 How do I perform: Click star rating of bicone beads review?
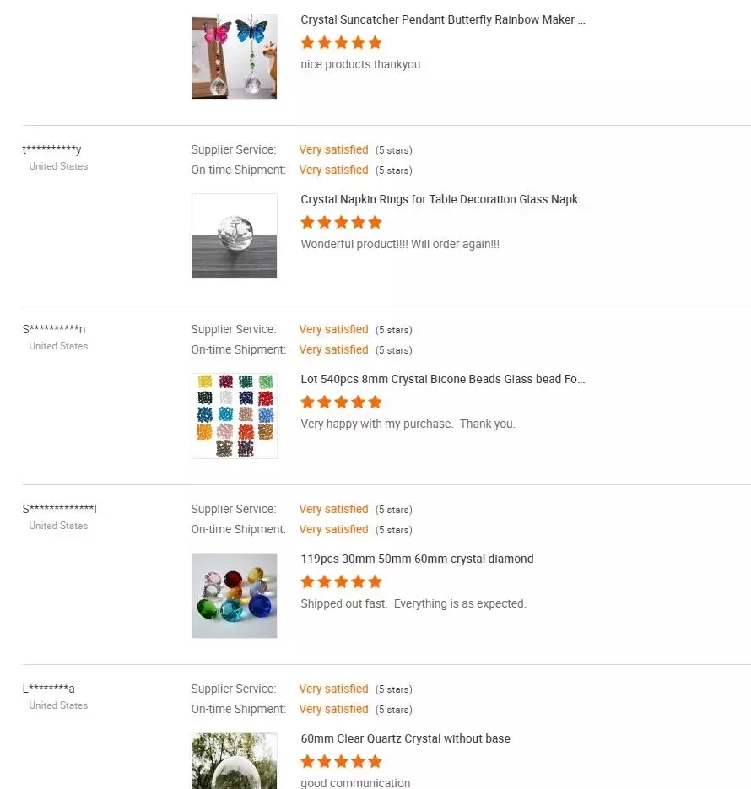[341, 402]
